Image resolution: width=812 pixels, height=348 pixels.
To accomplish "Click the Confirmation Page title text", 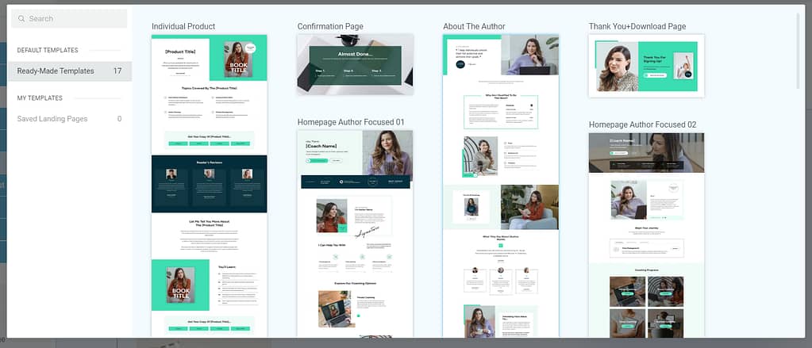I will tap(330, 26).
